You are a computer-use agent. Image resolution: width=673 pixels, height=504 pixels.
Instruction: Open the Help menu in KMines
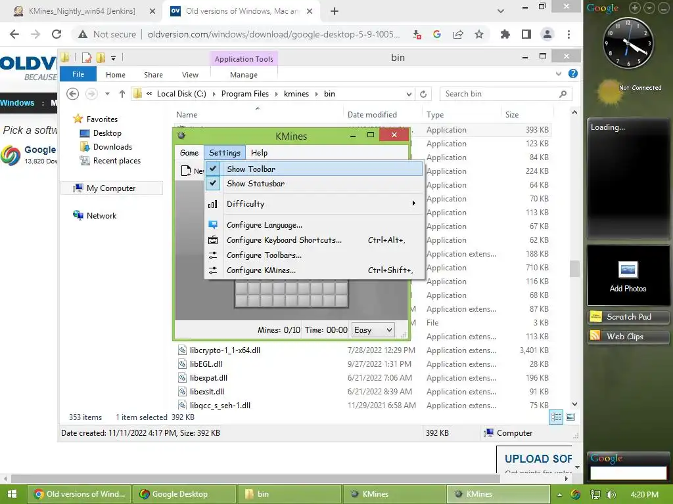click(x=259, y=152)
